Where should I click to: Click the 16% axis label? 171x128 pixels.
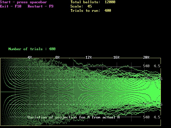[x=116, y=57]
